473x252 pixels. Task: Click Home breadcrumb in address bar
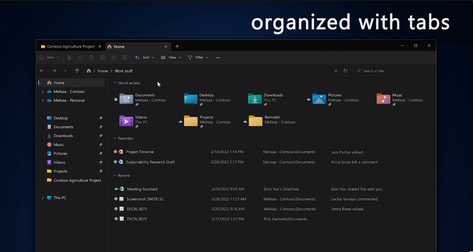[103, 71]
